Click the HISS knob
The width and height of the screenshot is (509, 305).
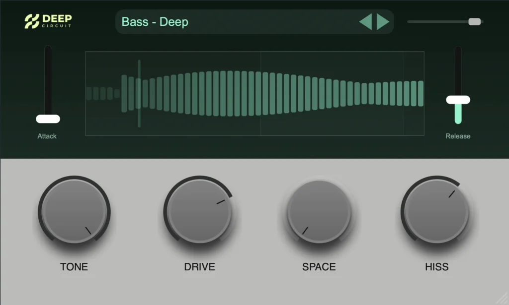[436, 212]
